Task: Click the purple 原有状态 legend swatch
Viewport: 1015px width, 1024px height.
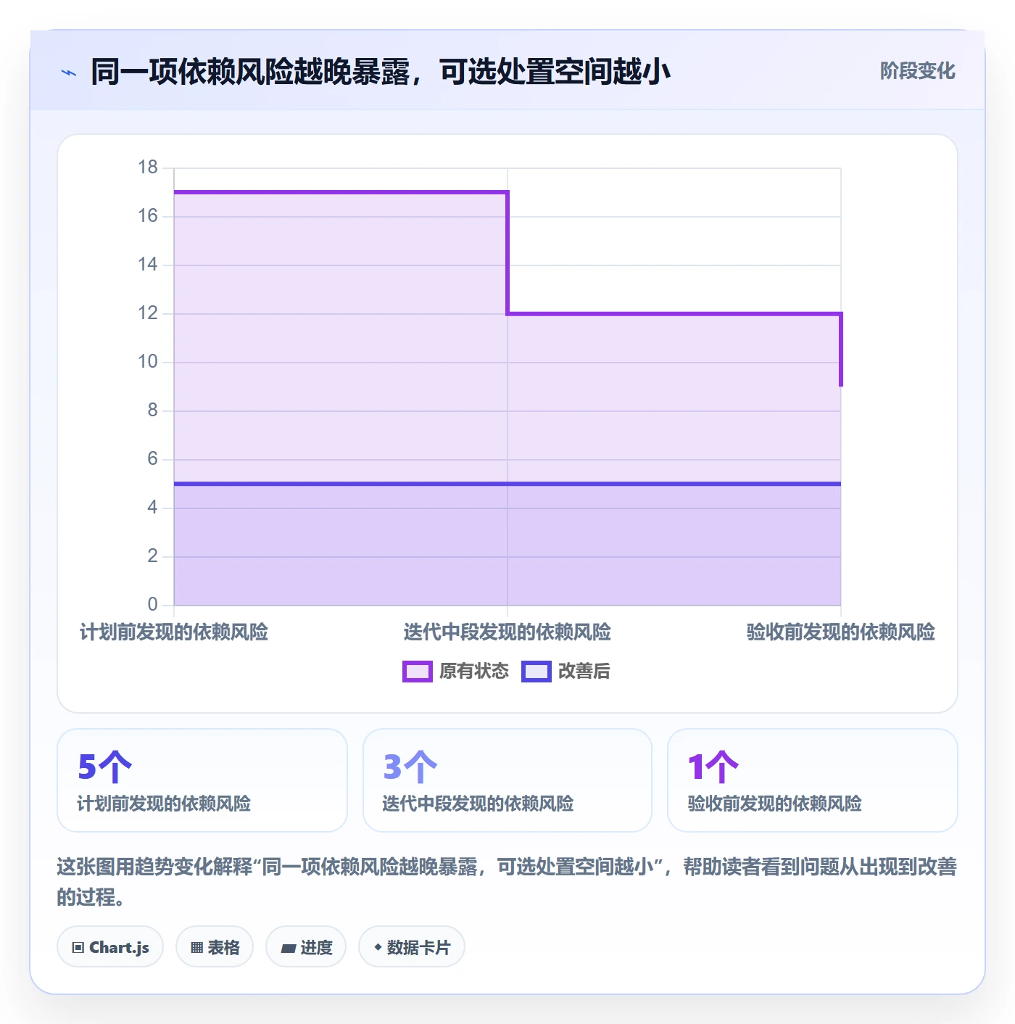Action: point(418,672)
